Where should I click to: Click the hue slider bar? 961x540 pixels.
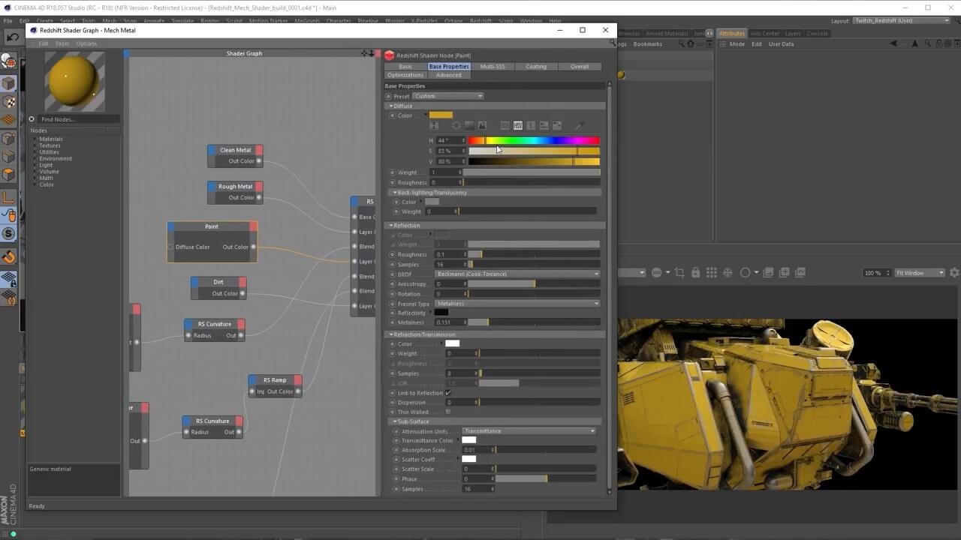tap(534, 140)
